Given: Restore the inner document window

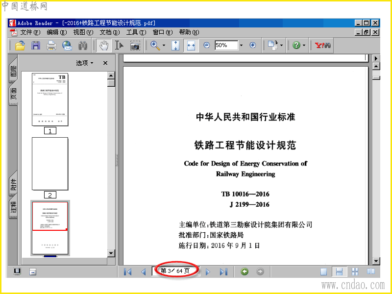Looking at the screenshot, I should click(367, 32).
